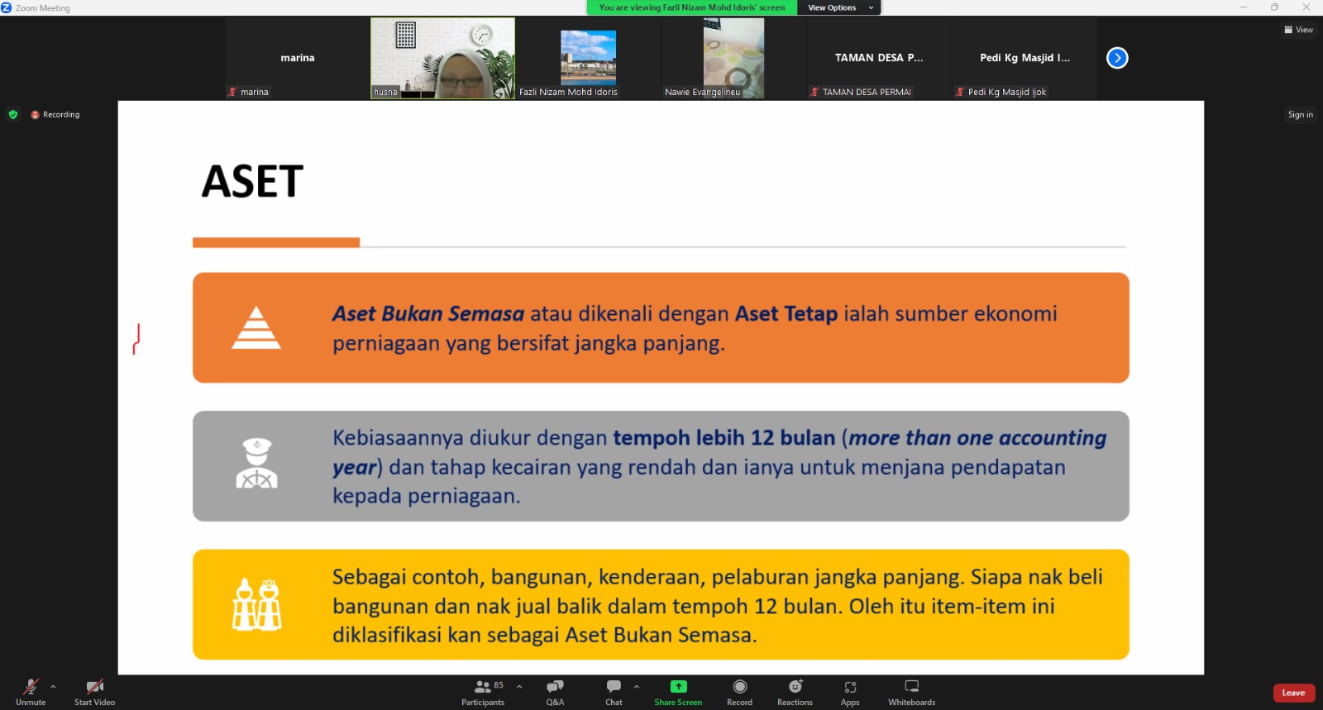Open the Apps panel
This screenshot has height=710, width=1323.
[x=850, y=692]
